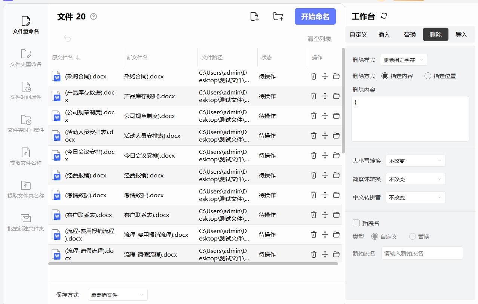Open the 大小写转换 dropdown
Image resolution: width=478 pixels, height=304 pixels.
(x=416, y=161)
